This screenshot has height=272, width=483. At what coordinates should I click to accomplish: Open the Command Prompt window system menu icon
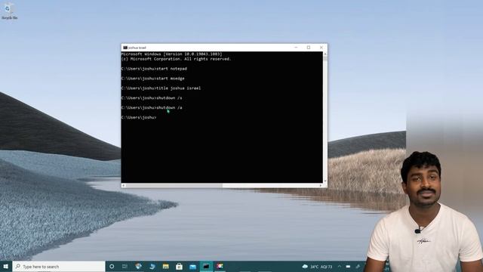[x=125, y=48]
